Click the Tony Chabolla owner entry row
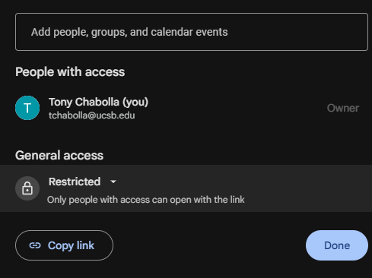The height and width of the screenshot is (278, 372). [187, 108]
